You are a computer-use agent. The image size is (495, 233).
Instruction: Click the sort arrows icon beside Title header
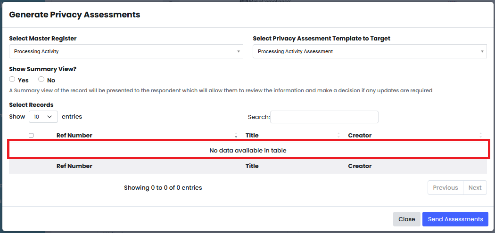coord(339,136)
